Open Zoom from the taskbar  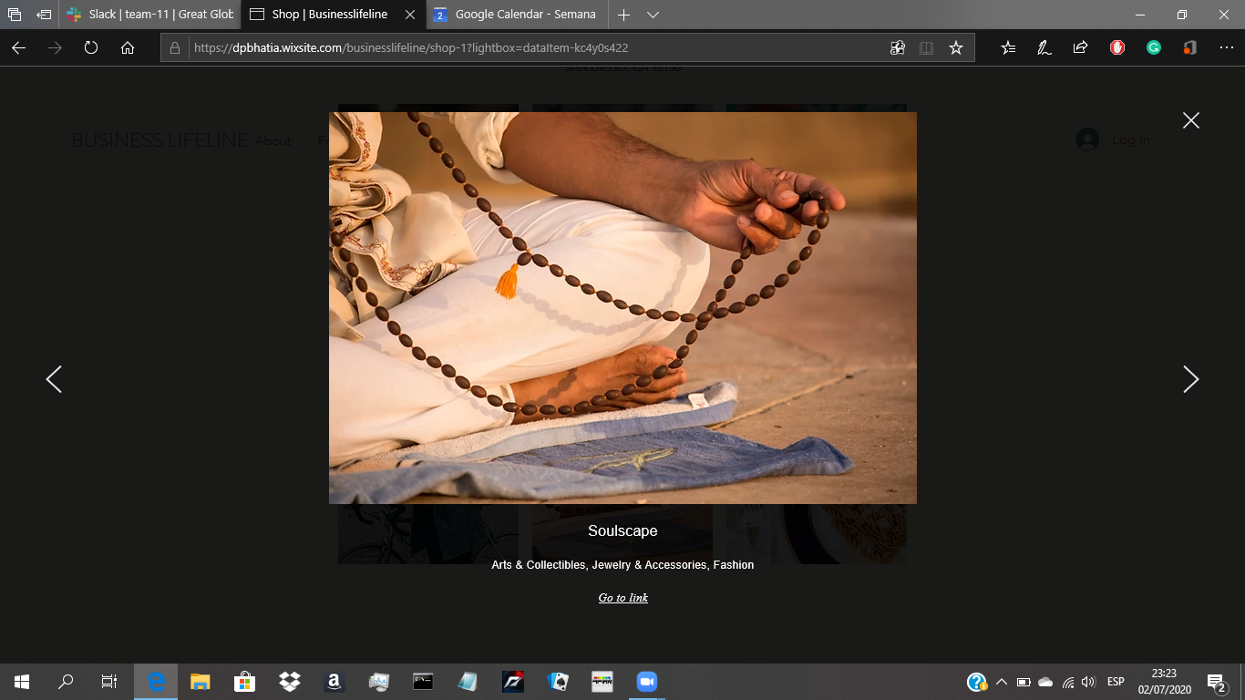tap(646, 682)
